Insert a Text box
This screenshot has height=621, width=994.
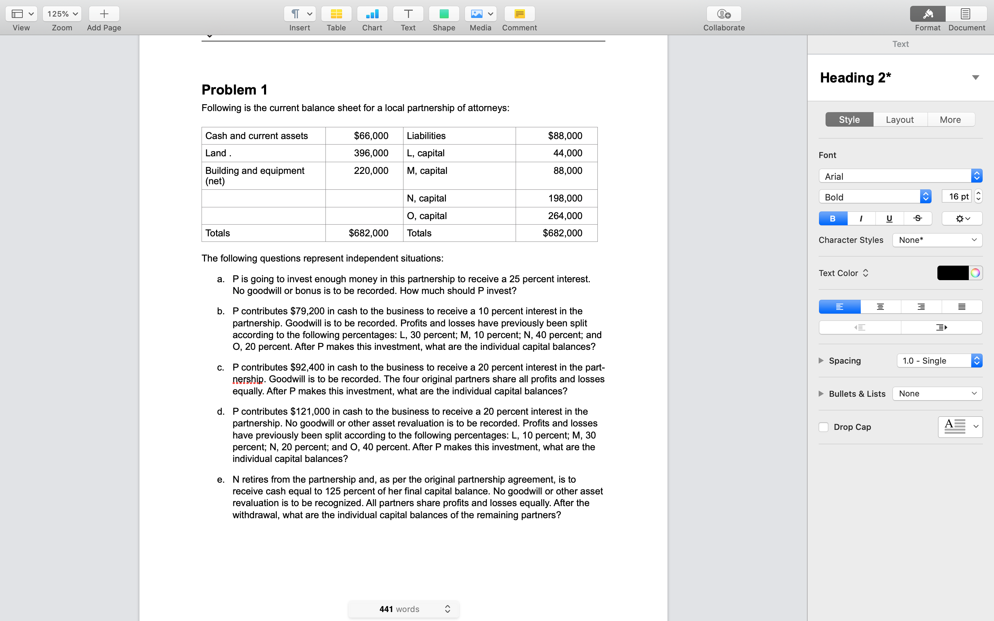coord(408,13)
